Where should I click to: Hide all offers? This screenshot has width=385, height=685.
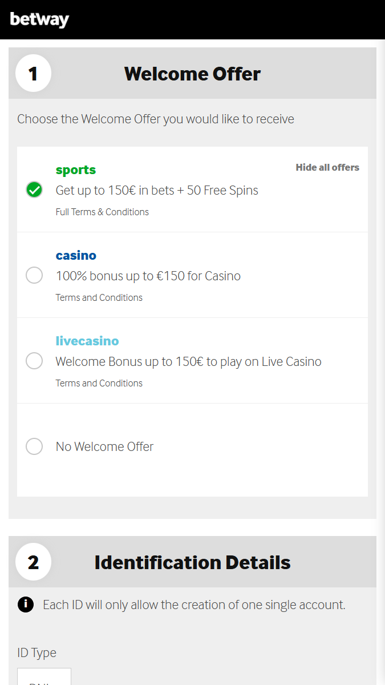point(327,167)
